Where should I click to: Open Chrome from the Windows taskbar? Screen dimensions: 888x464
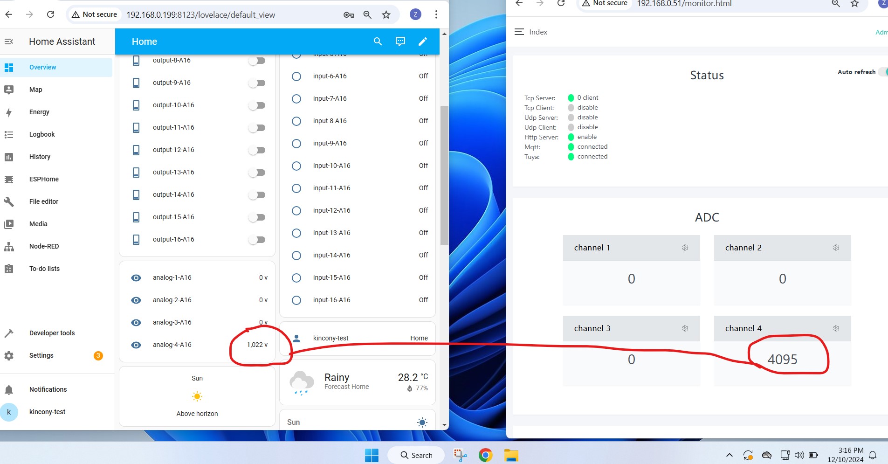(485, 455)
